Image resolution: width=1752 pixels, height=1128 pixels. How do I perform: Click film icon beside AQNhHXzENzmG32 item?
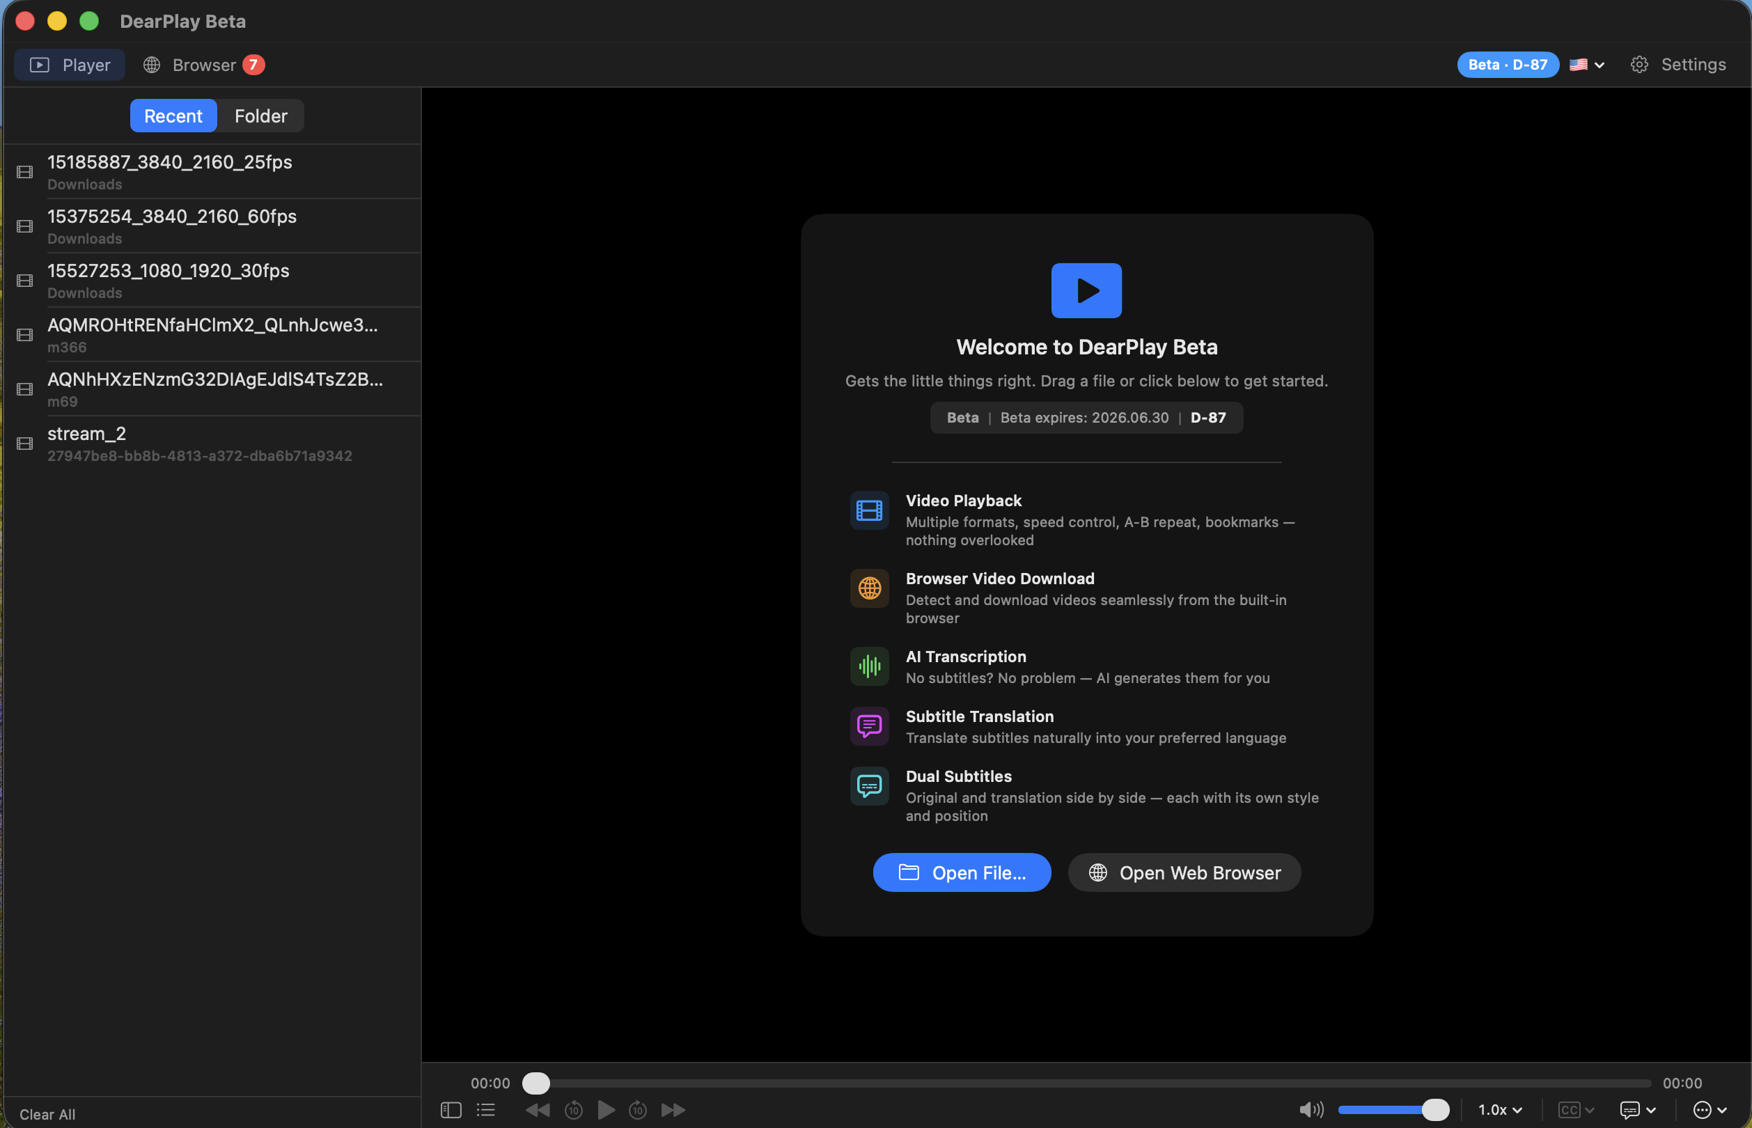click(x=25, y=389)
